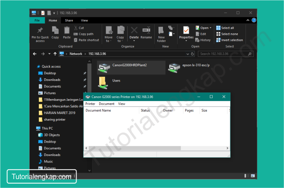Click Edit in the Open group

[201, 34]
